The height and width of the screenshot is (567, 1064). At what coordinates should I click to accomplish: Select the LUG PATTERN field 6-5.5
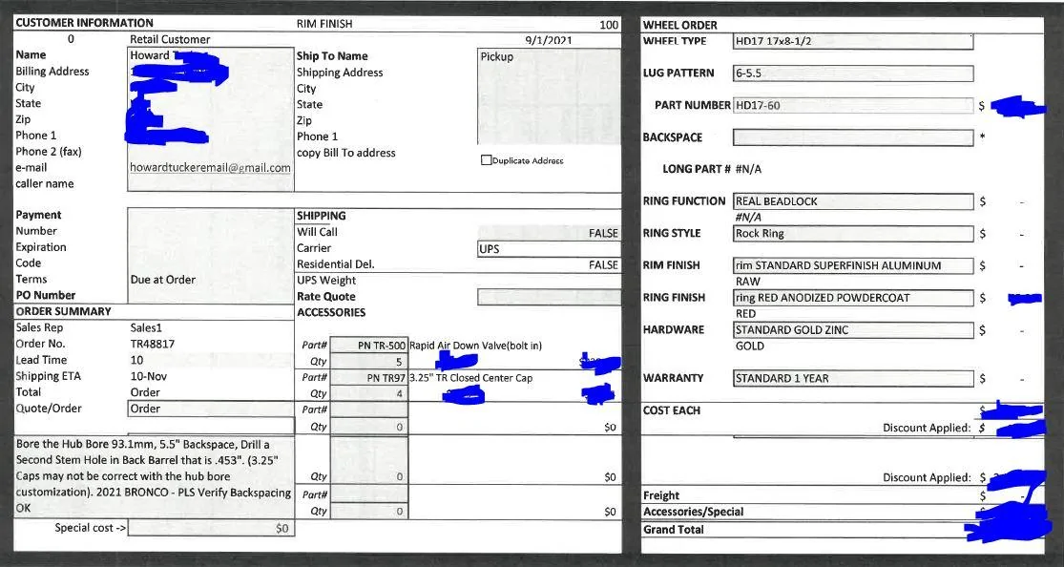(x=853, y=73)
